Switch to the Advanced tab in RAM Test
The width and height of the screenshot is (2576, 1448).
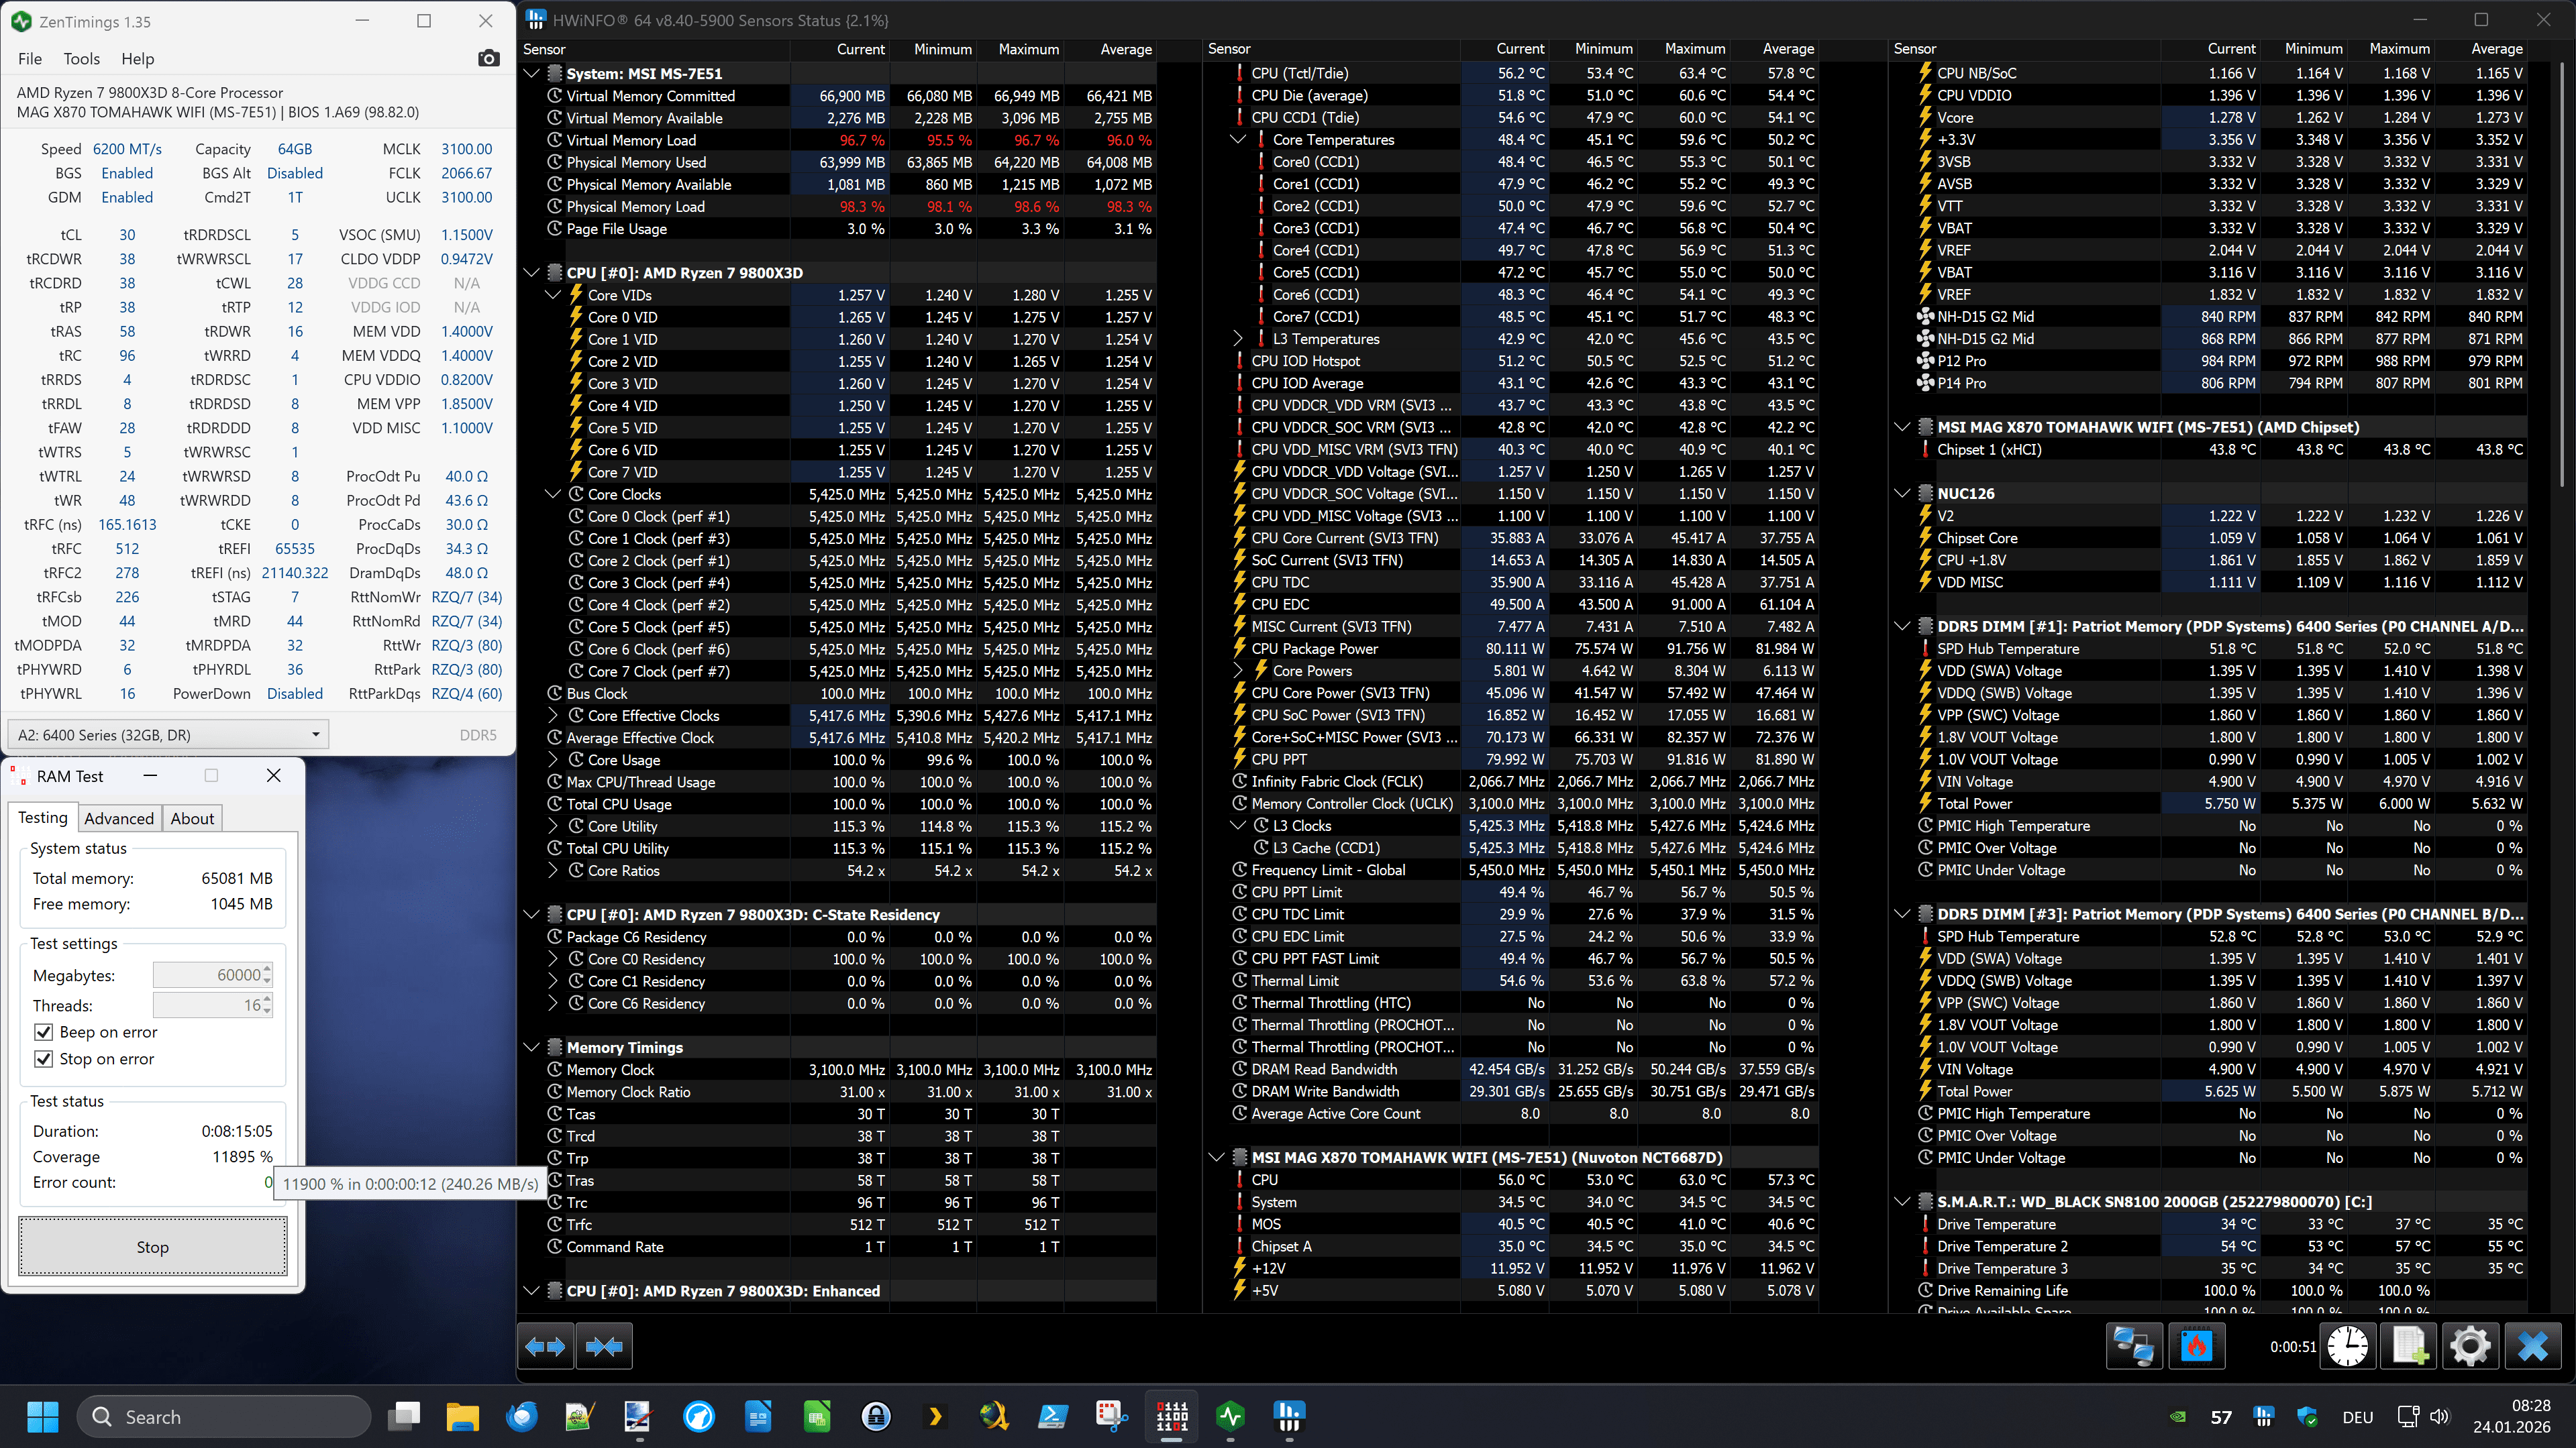119,818
